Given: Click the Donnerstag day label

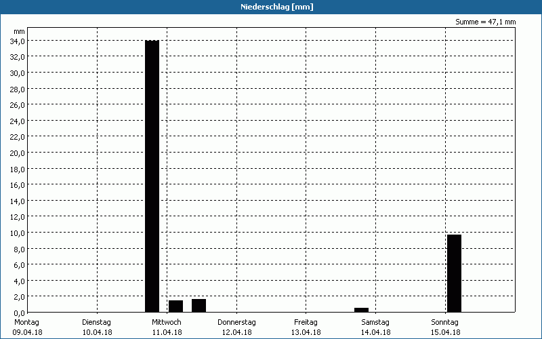Looking at the screenshot, I should 236,322.
